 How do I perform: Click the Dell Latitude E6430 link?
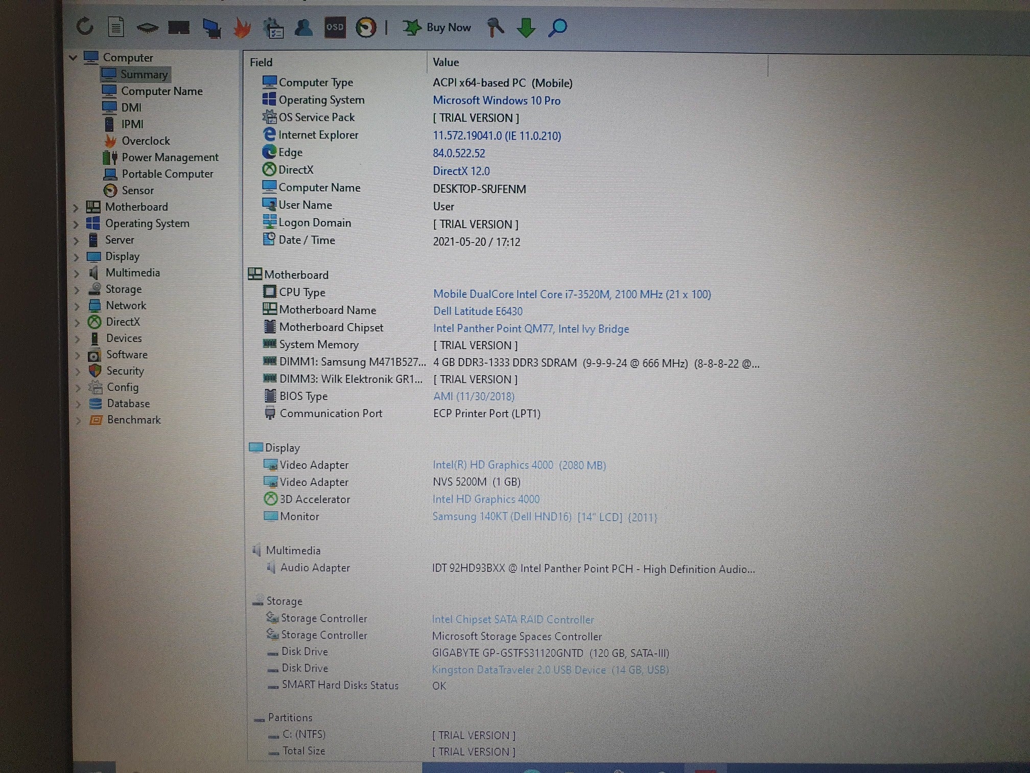click(x=477, y=311)
